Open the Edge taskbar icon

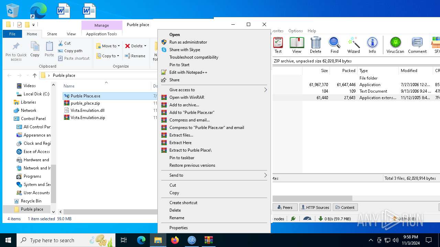[141, 240]
